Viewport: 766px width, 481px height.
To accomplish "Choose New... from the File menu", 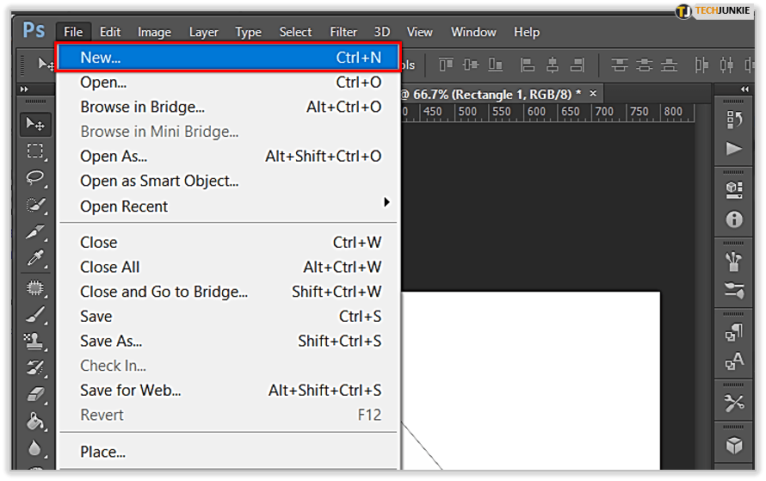I will click(228, 58).
